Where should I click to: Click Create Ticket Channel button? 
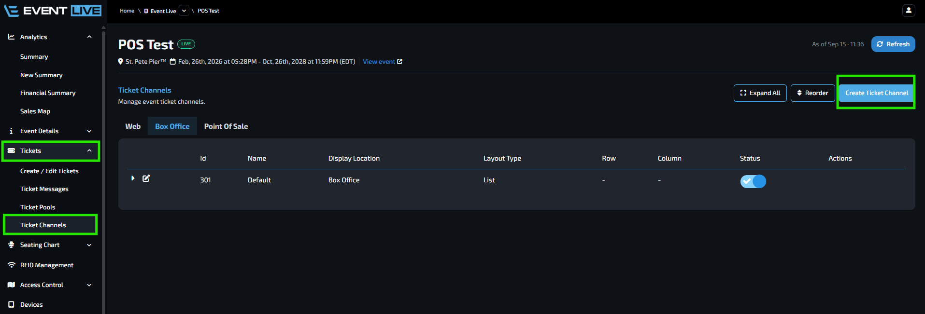coord(877,93)
